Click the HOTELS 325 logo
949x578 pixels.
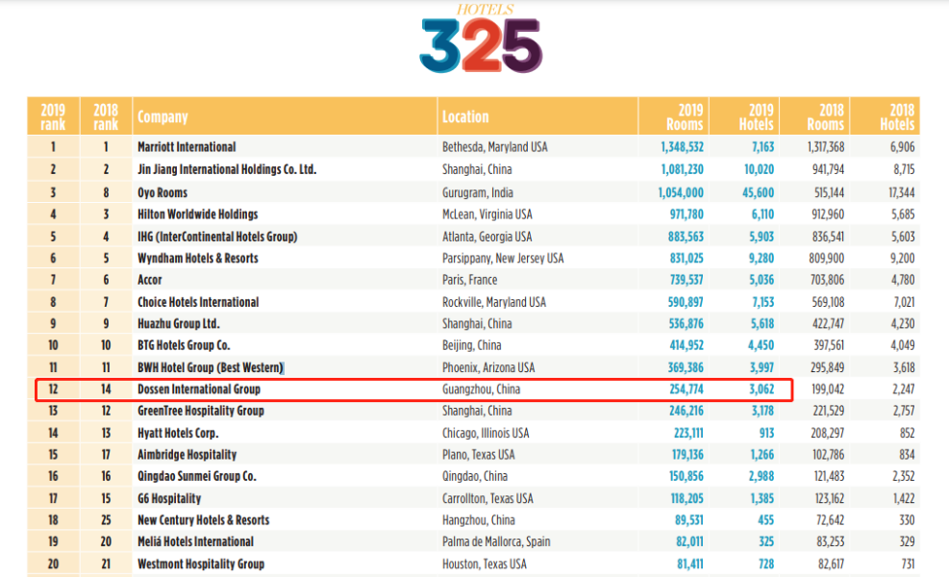(x=481, y=40)
